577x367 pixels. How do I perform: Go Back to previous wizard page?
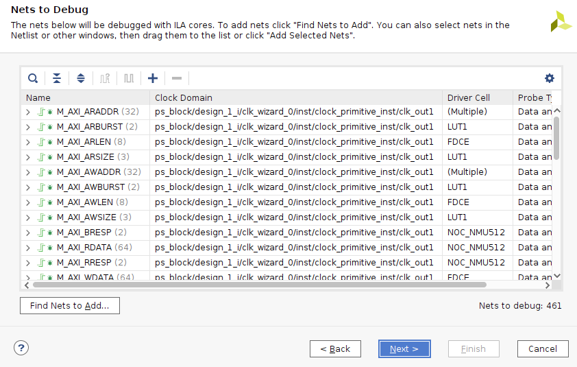pyautogui.click(x=335, y=348)
